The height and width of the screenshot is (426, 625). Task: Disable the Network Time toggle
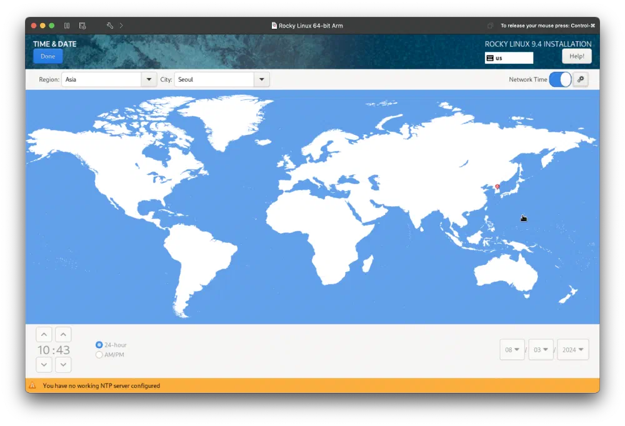[560, 79]
